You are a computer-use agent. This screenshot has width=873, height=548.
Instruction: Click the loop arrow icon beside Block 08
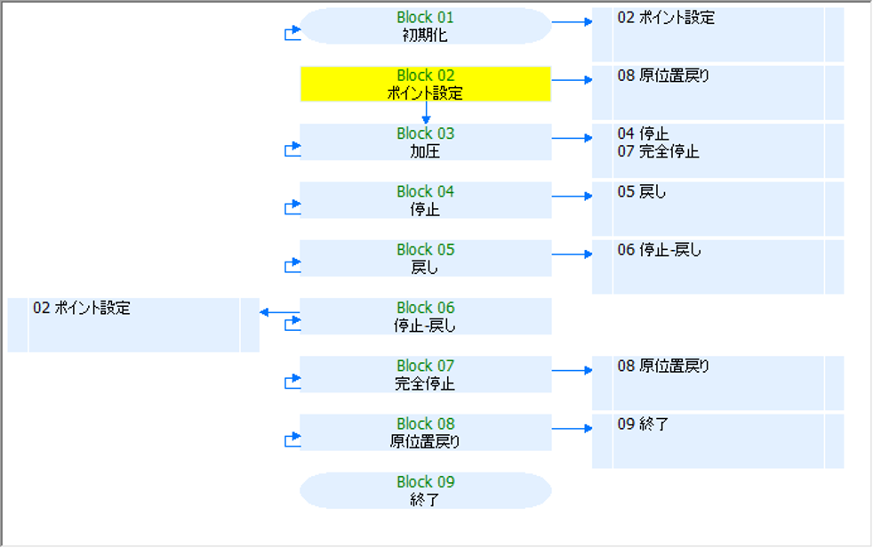coord(292,439)
